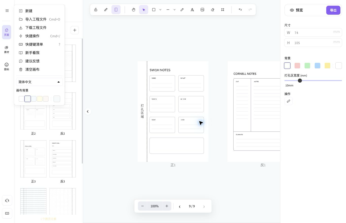Toggle the hamburger main menu

coord(7,11)
